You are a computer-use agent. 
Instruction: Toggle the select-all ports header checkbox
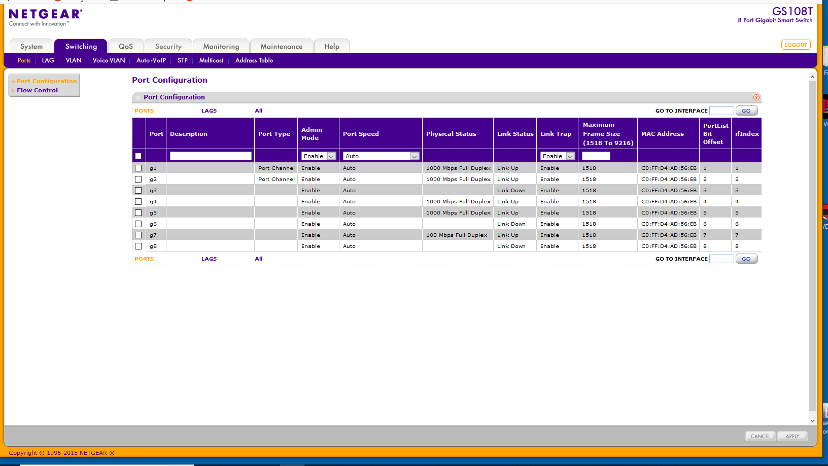point(138,156)
